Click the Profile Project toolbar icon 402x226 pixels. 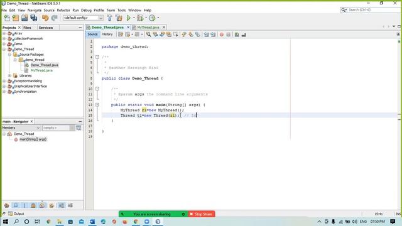pyautogui.click(x=152, y=18)
